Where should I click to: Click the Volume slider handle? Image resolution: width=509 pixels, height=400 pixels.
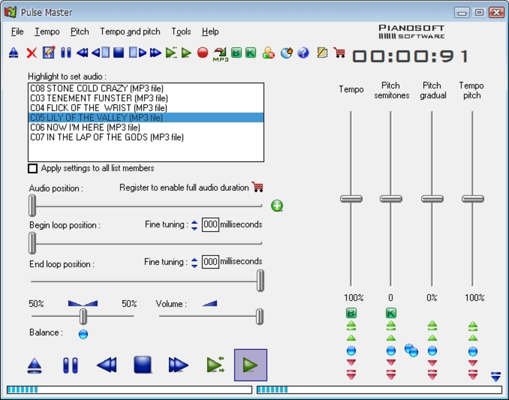click(259, 316)
